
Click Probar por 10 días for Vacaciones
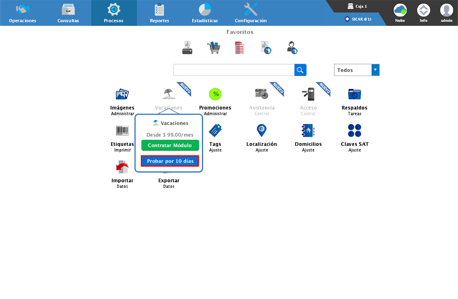(x=170, y=161)
